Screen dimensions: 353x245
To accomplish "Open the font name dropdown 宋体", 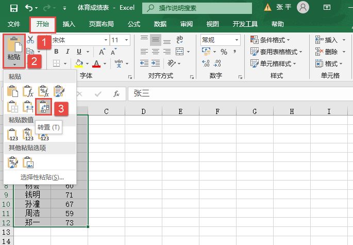I will coord(106,40).
